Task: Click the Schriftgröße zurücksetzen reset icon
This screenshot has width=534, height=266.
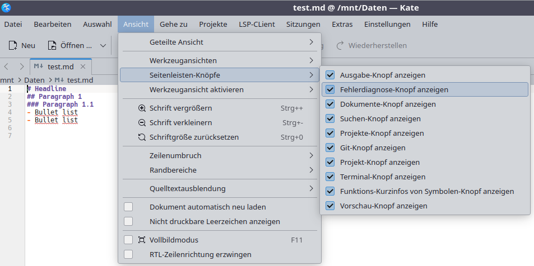Action: 142,137
